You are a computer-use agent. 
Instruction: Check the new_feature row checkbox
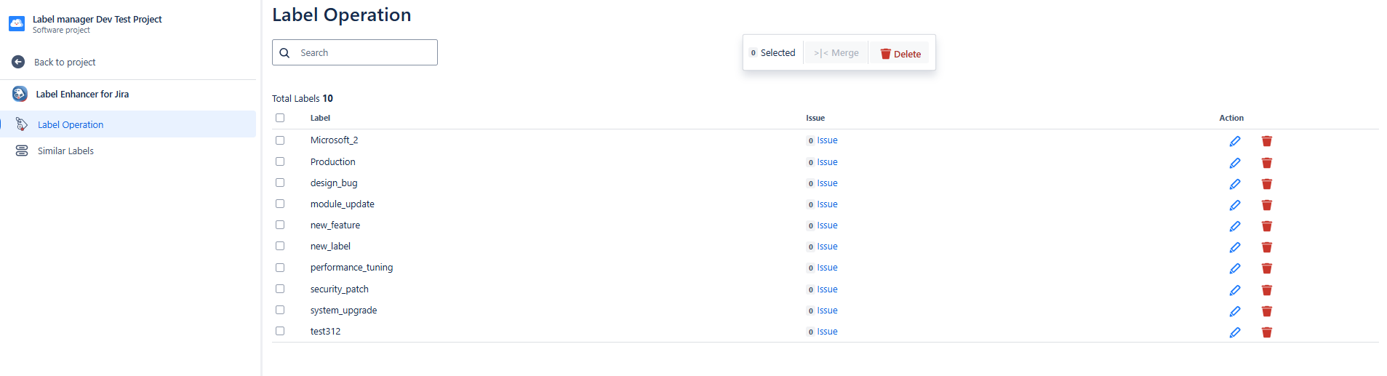(x=280, y=225)
